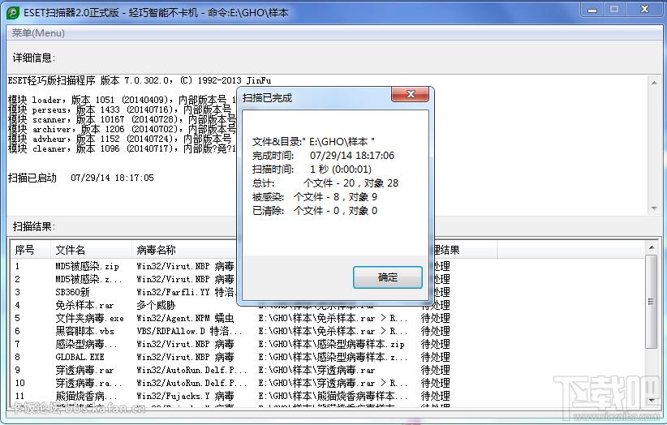
Task: Select the 文件夹病毒.exe file row
Action: tap(90, 318)
